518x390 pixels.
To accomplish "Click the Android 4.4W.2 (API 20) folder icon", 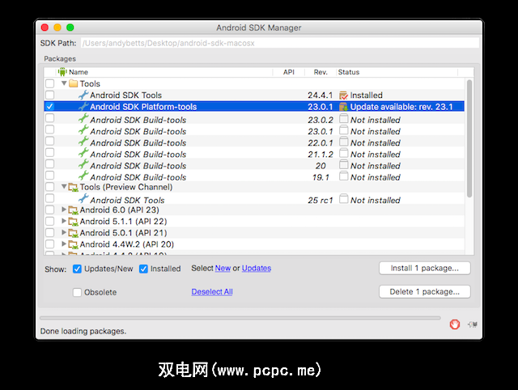I will tap(73, 244).
